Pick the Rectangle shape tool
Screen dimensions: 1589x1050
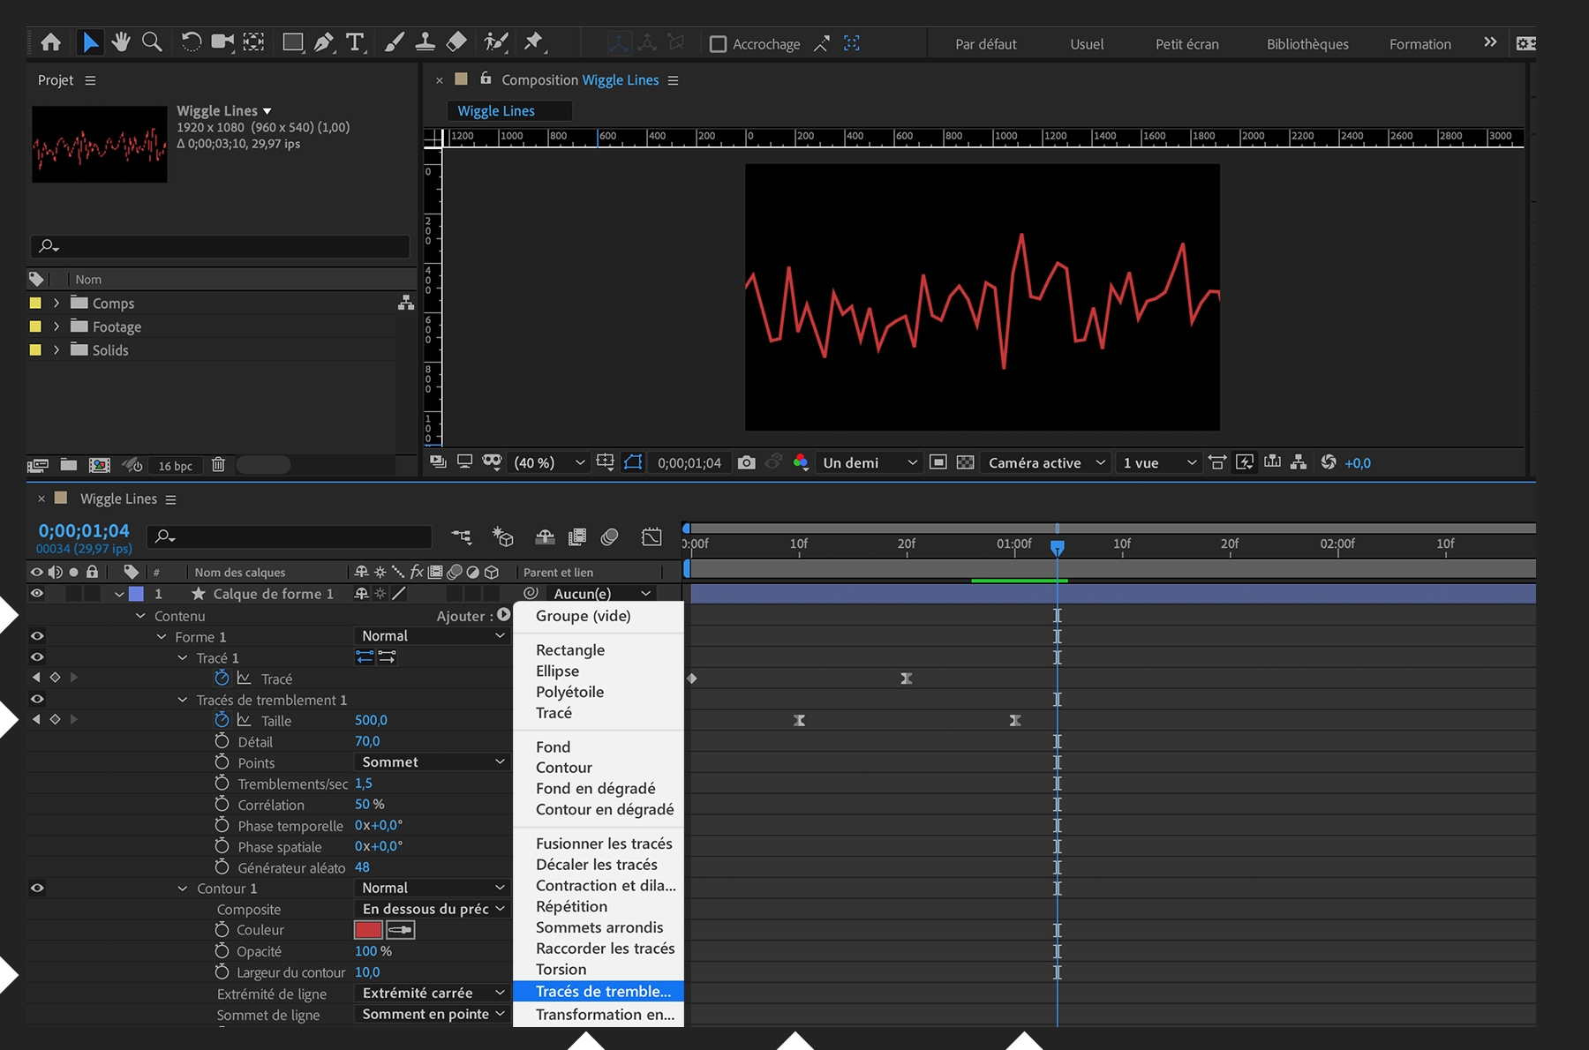292,42
